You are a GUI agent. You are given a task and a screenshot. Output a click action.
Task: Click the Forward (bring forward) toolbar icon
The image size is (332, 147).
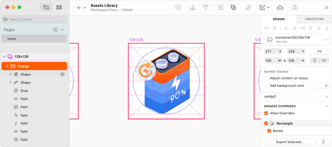pyautogui.click(x=193, y=8)
